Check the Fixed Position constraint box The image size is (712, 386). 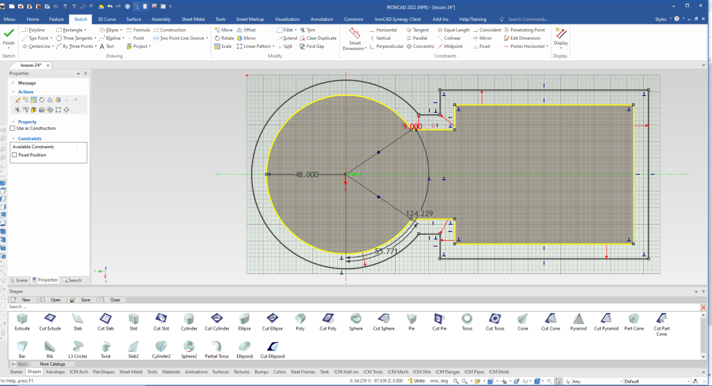point(14,154)
